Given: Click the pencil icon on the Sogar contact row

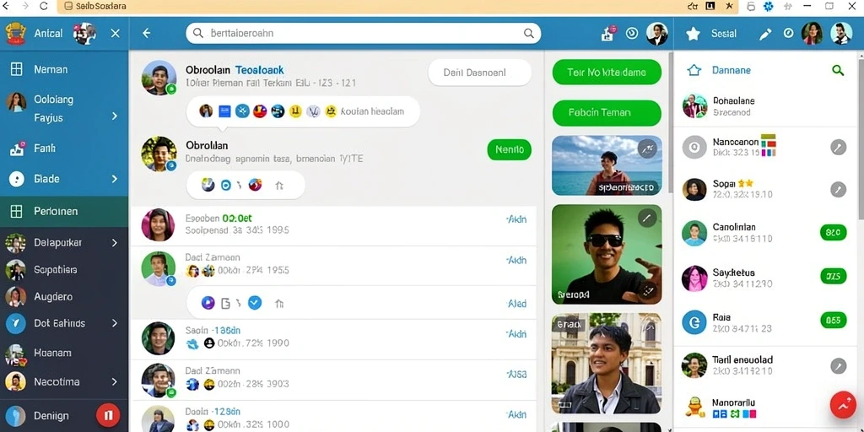Looking at the screenshot, I should click(x=838, y=190).
